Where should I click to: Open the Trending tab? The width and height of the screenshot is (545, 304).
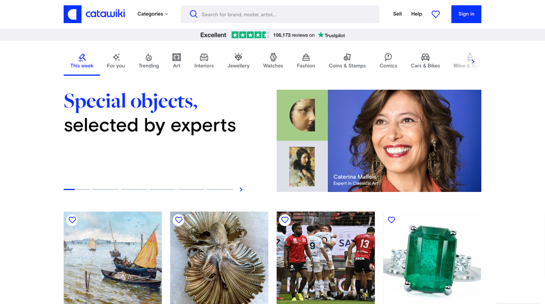click(x=149, y=62)
